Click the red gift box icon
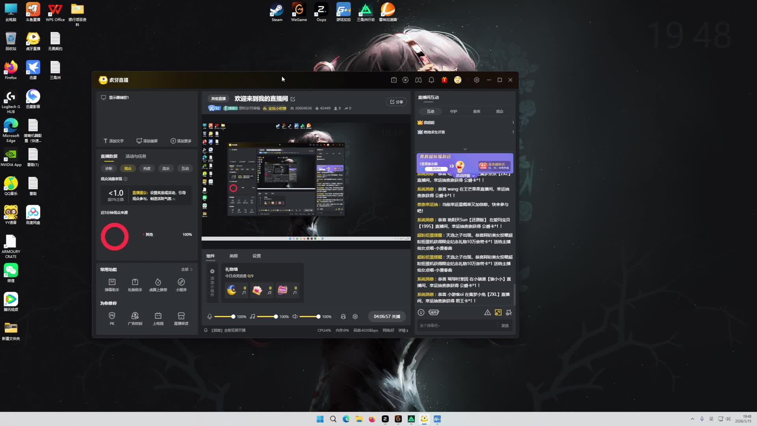 pos(444,80)
